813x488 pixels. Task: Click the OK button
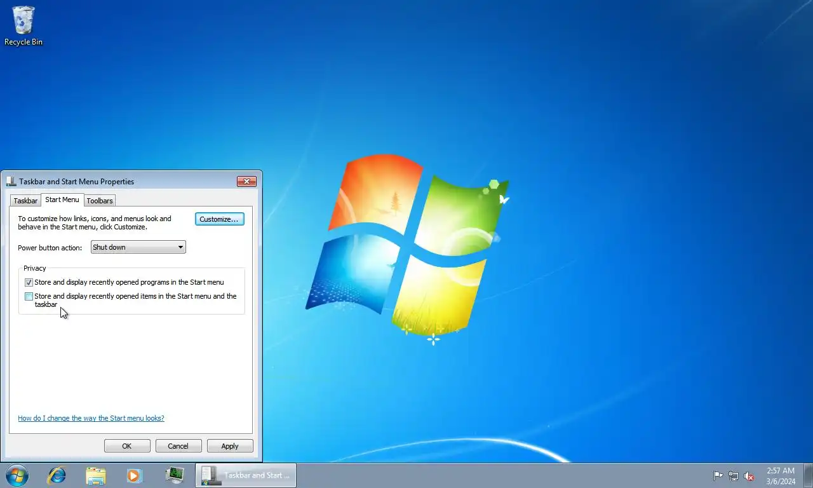pyautogui.click(x=127, y=446)
